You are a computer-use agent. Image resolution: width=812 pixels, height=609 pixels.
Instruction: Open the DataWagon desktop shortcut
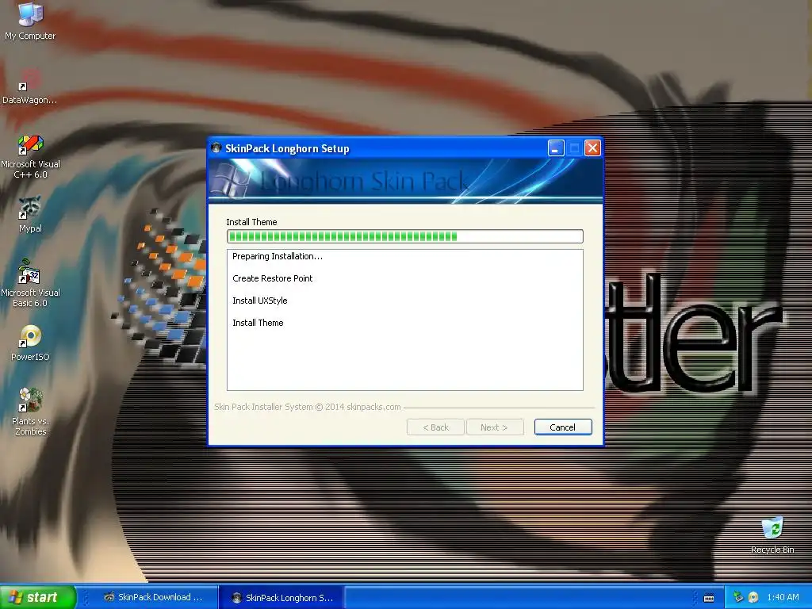[x=29, y=87]
